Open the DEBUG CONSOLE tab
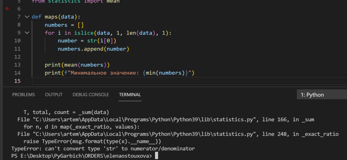The height and width of the screenshot is (160, 347). (91, 94)
